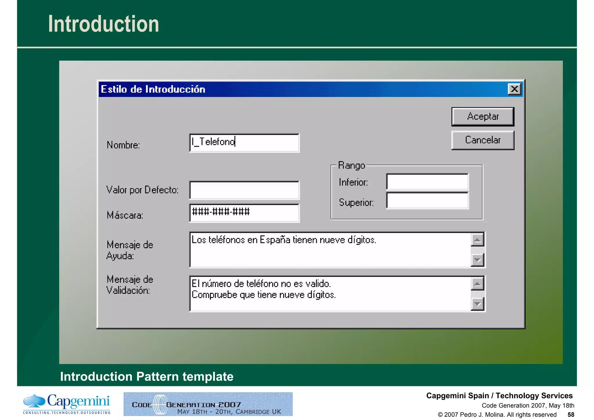Click the Rango Superior input field
The image size is (594, 420).
[x=427, y=200]
